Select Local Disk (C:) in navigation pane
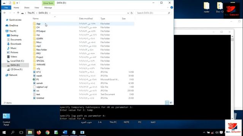The width and height of the screenshot is (243, 136). [17, 61]
